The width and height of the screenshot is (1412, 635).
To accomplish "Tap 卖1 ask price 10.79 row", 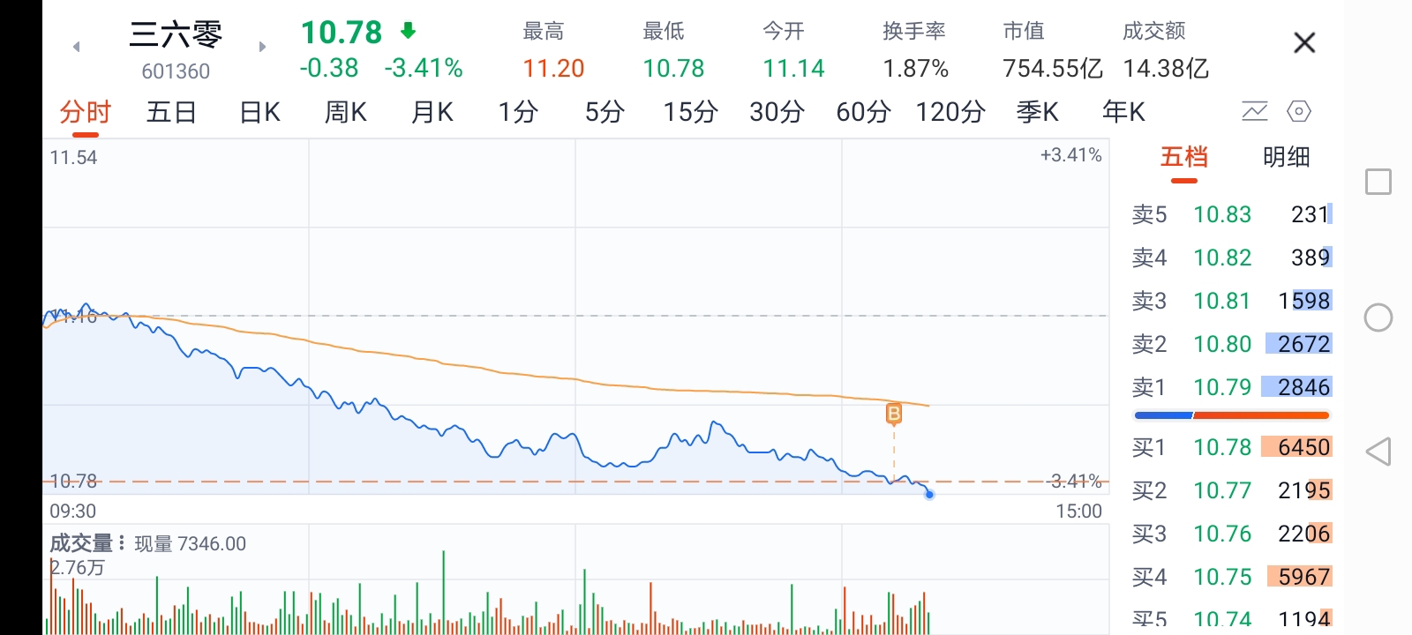I will click(x=1231, y=387).
